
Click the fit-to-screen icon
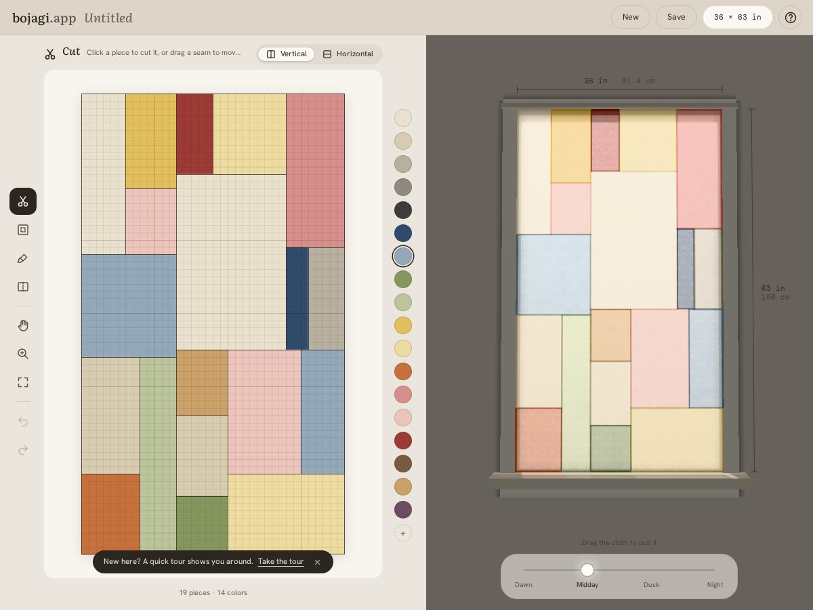click(x=23, y=382)
